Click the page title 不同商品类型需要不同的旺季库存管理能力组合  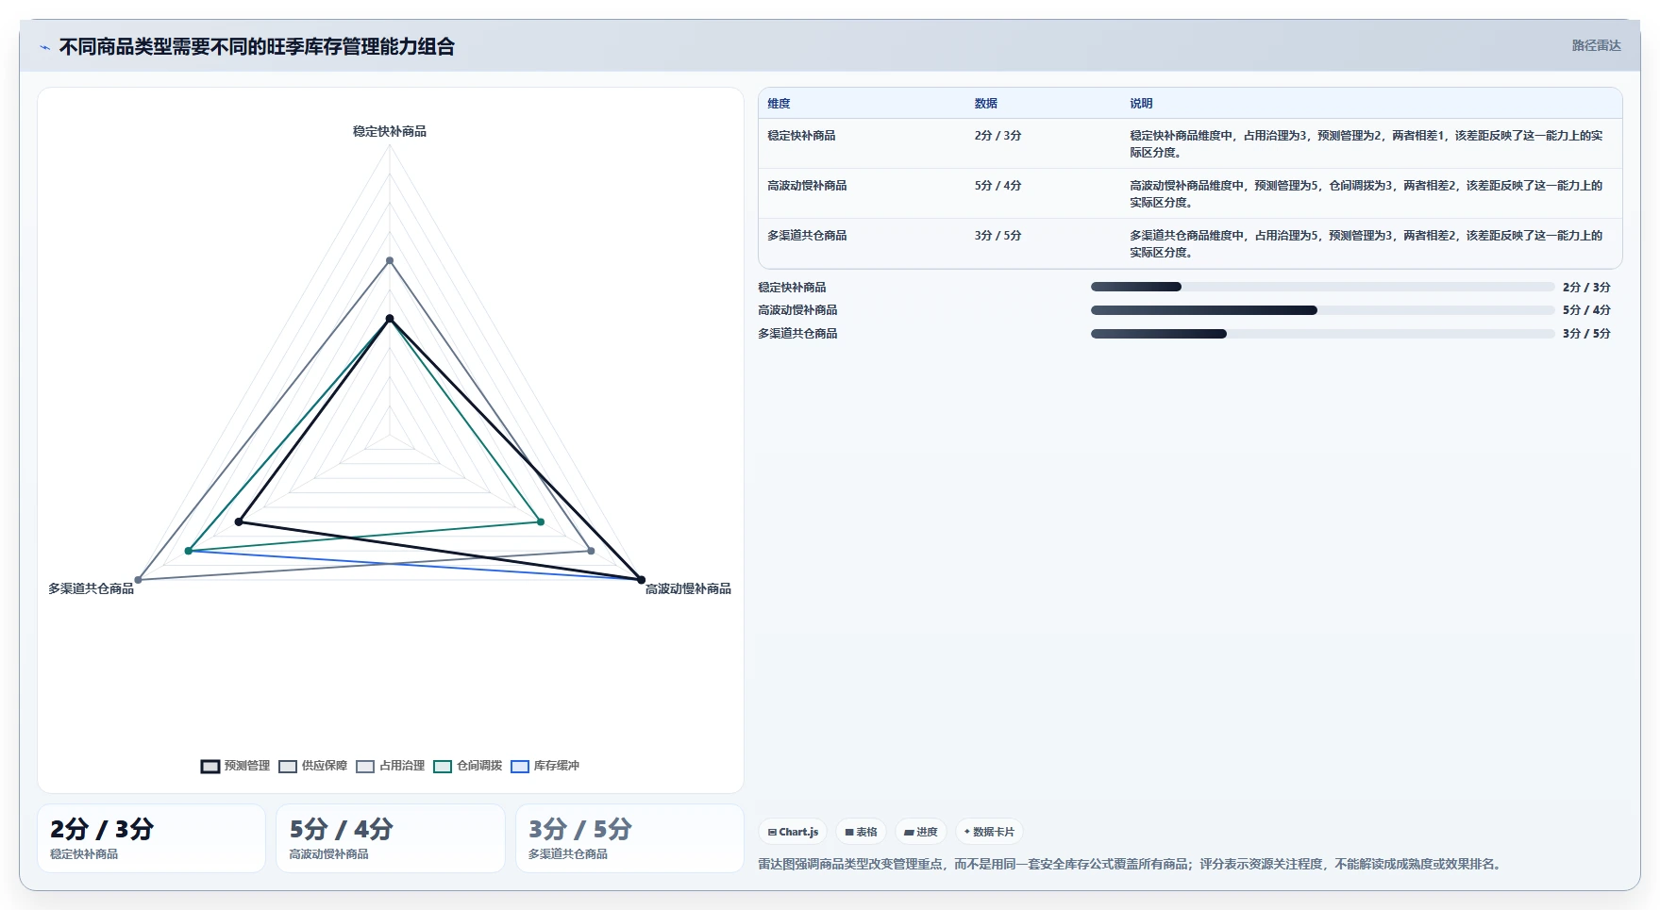coord(257,46)
